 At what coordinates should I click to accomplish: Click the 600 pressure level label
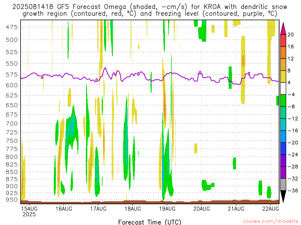pyautogui.click(x=12, y=85)
